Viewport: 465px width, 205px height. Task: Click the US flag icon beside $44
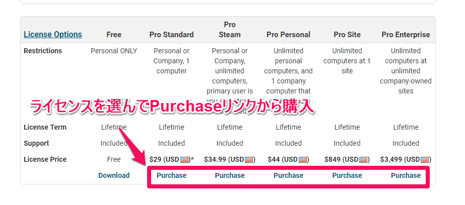(x=302, y=160)
